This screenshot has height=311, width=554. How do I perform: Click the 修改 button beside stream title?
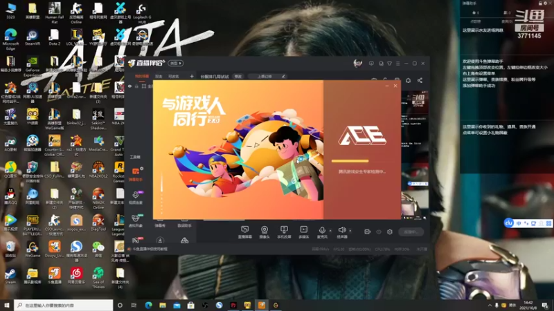click(238, 76)
